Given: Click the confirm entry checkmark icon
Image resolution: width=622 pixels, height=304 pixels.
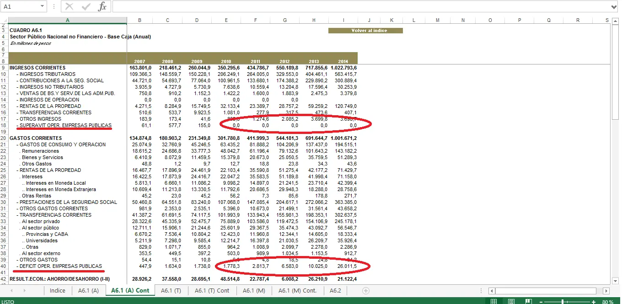Looking at the screenshot, I should (x=86, y=6).
